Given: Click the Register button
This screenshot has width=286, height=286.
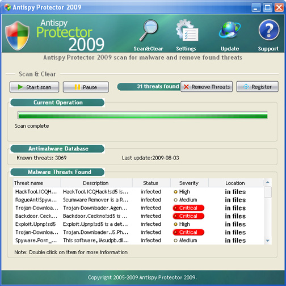Looking at the screenshot, I should (x=257, y=87).
